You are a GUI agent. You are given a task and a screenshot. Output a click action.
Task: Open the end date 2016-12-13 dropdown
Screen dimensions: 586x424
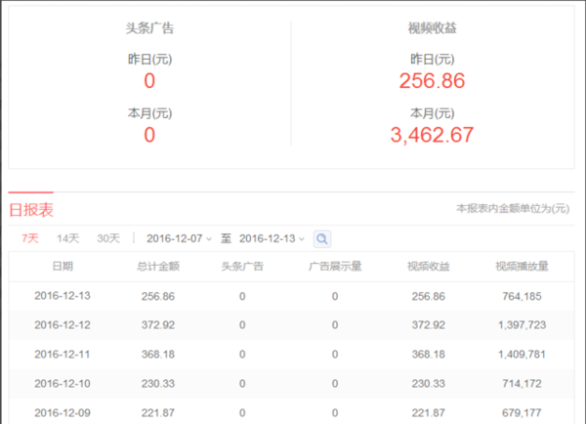click(272, 238)
